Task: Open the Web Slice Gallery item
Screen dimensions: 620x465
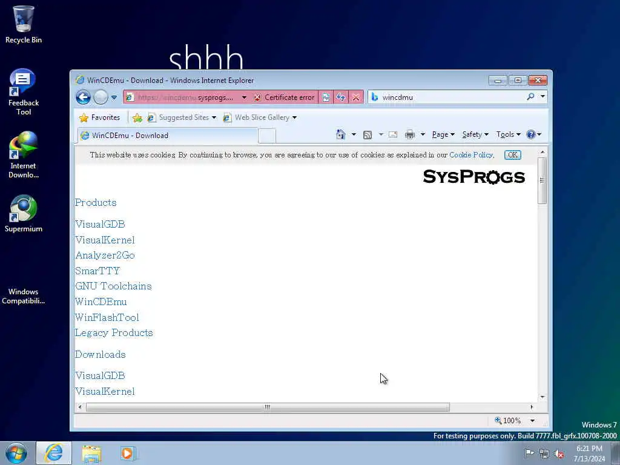Action: pyautogui.click(x=259, y=117)
